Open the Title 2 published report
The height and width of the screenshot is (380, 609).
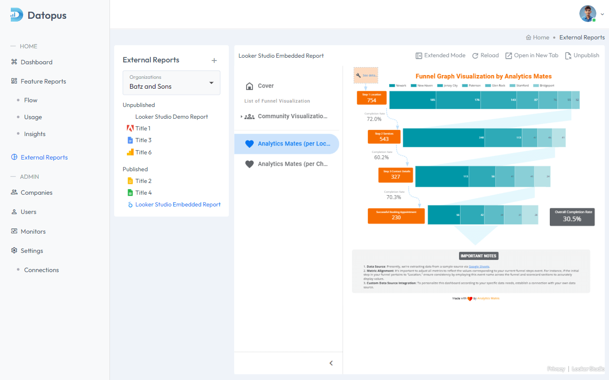[143, 181]
